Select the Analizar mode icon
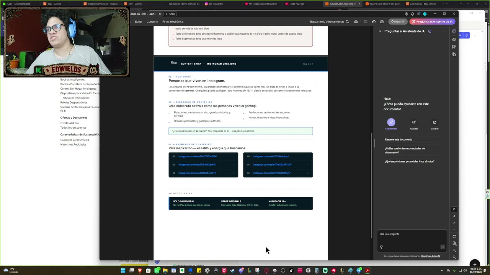Screen dimensions: 490x275 point(414,122)
